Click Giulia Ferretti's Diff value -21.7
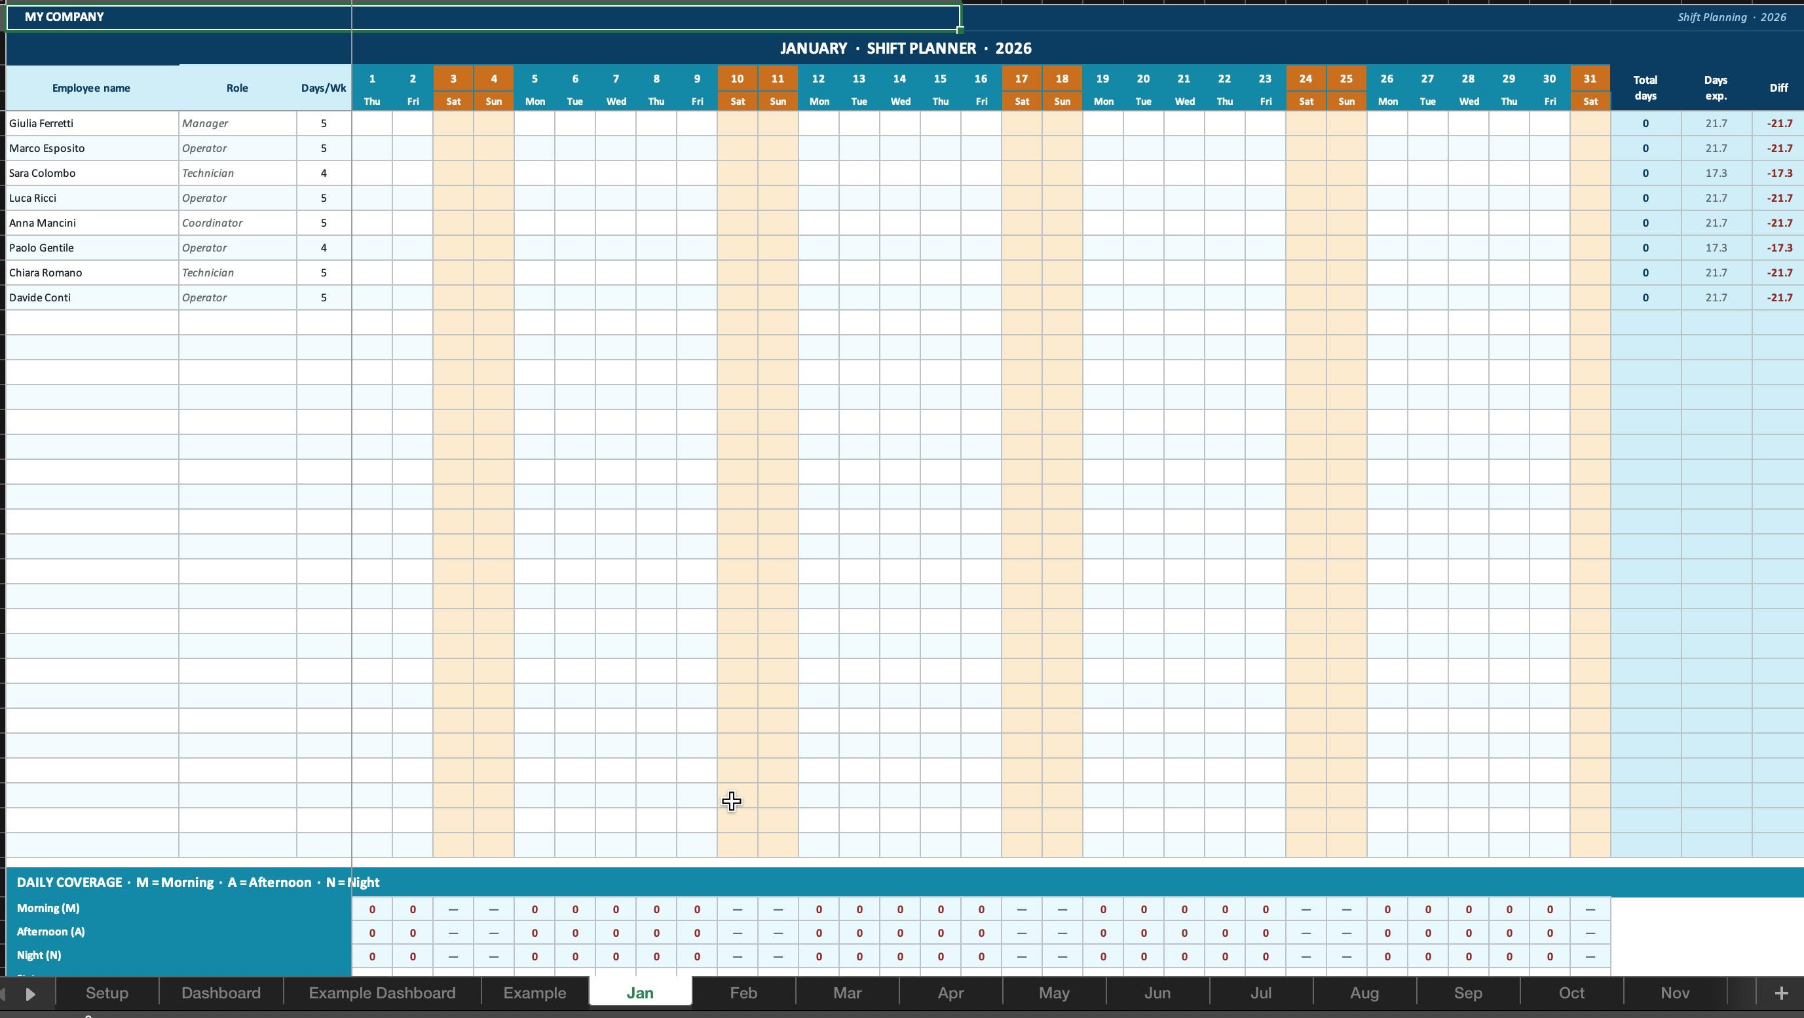Screen dimensions: 1804x1018 point(1778,123)
